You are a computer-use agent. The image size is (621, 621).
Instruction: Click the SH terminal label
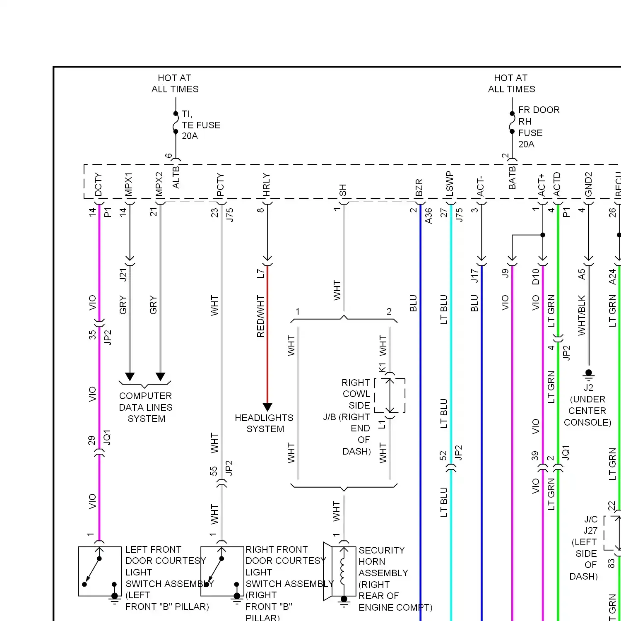click(x=343, y=190)
